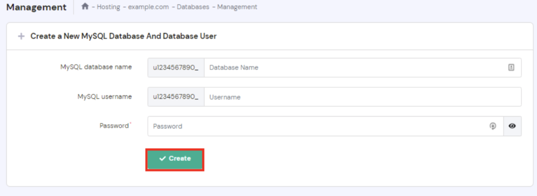Show password with the eye icon
Image resolution: width=537 pixels, height=196 pixels.
(x=512, y=126)
